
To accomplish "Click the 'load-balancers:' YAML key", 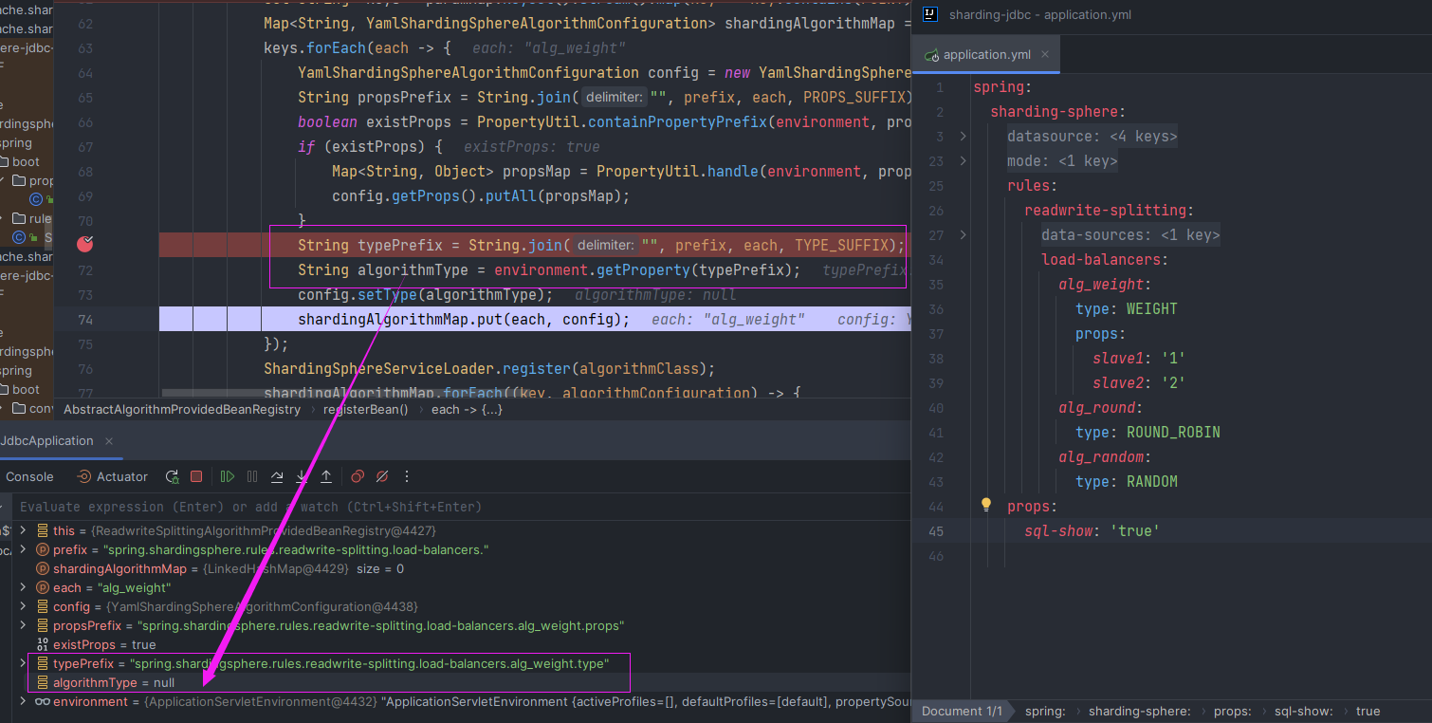I will click(x=1105, y=259).
